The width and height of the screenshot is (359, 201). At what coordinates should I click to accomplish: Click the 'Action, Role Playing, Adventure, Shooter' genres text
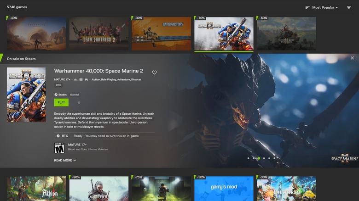[x=116, y=79]
